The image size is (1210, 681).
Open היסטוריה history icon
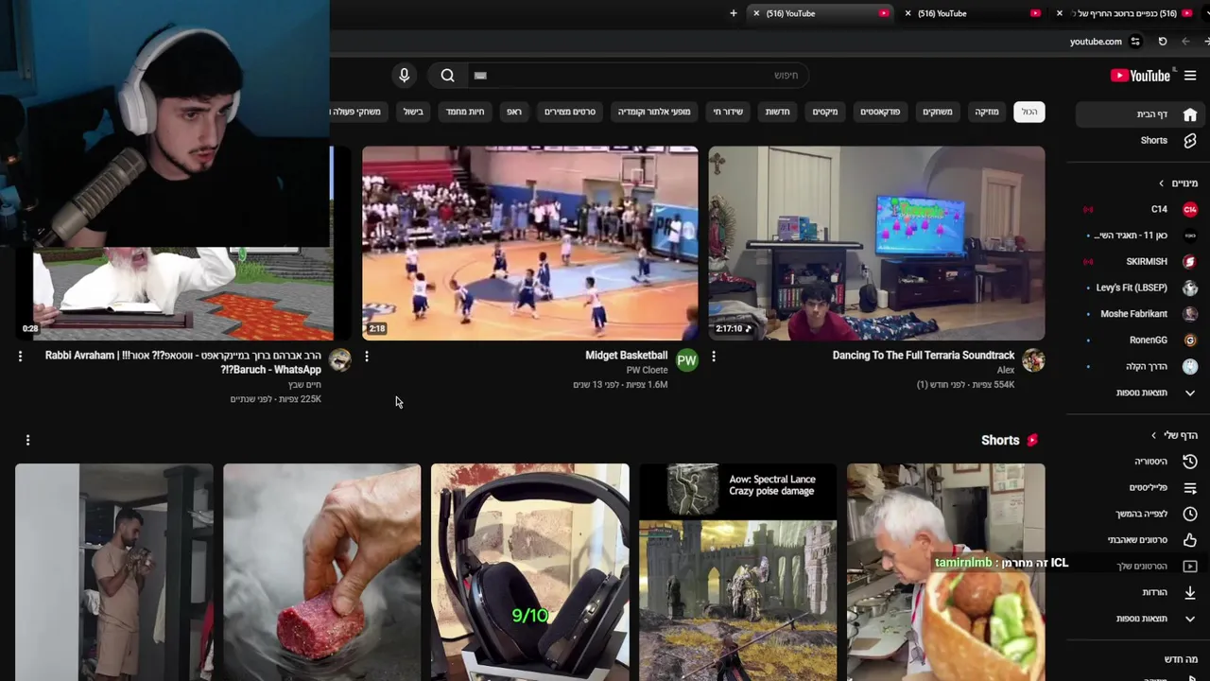coord(1190,462)
